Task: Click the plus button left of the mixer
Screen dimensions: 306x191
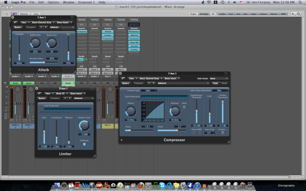Action: [5, 83]
